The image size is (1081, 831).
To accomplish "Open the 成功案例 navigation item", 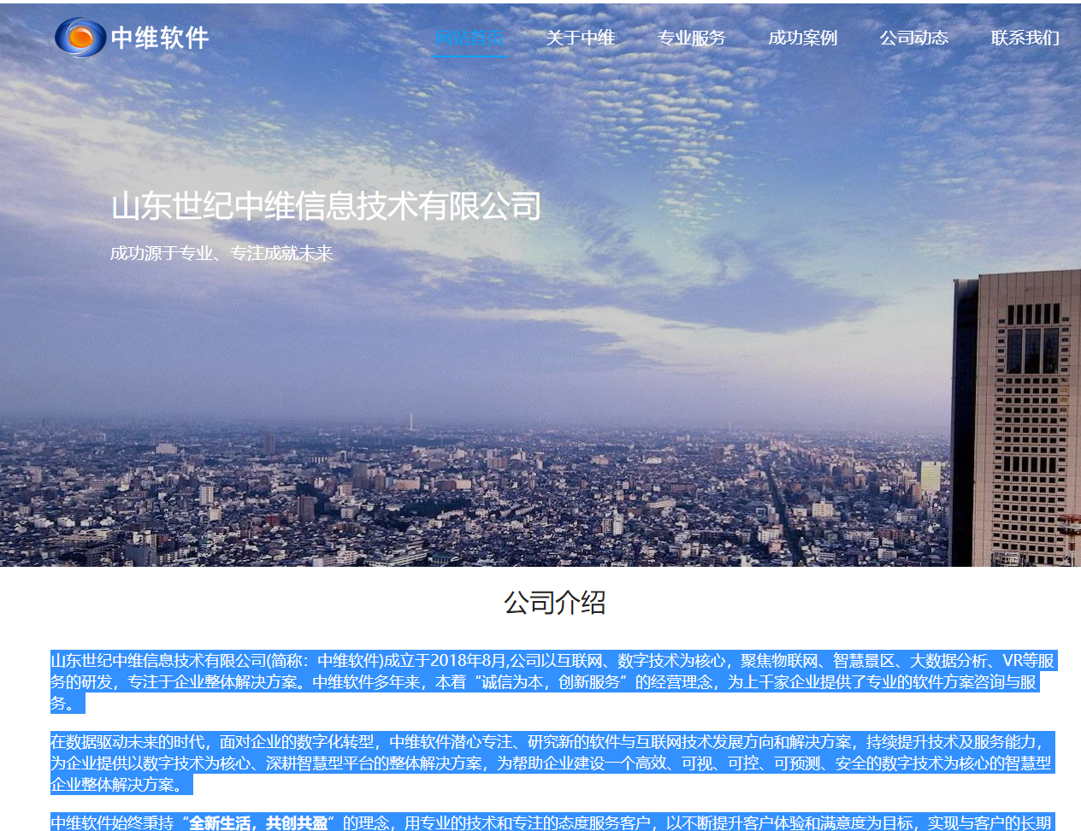I will [x=803, y=38].
